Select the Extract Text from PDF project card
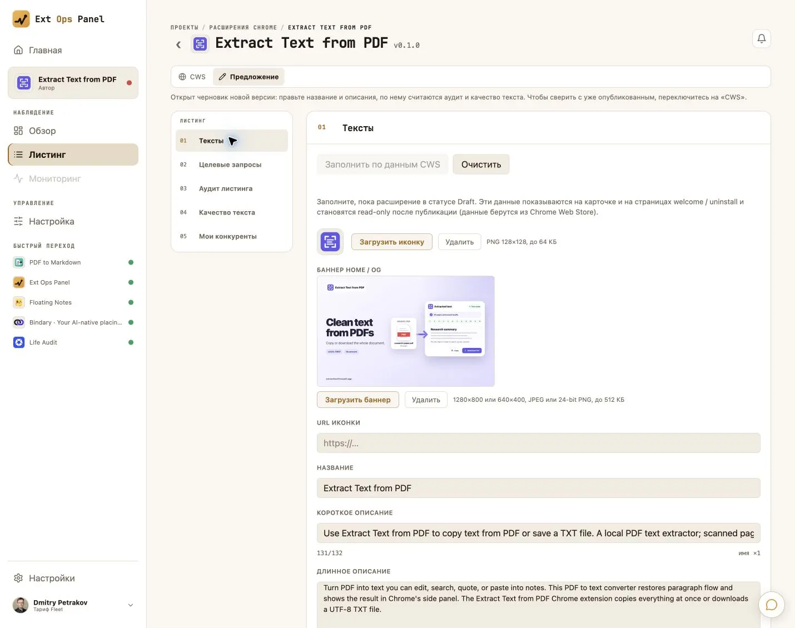The width and height of the screenshot is (795, 628). [73, 83]
